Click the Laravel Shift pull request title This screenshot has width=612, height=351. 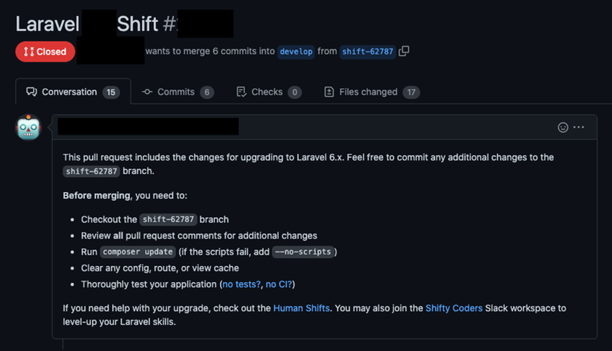pyautogui.click(x=124, y=24)
